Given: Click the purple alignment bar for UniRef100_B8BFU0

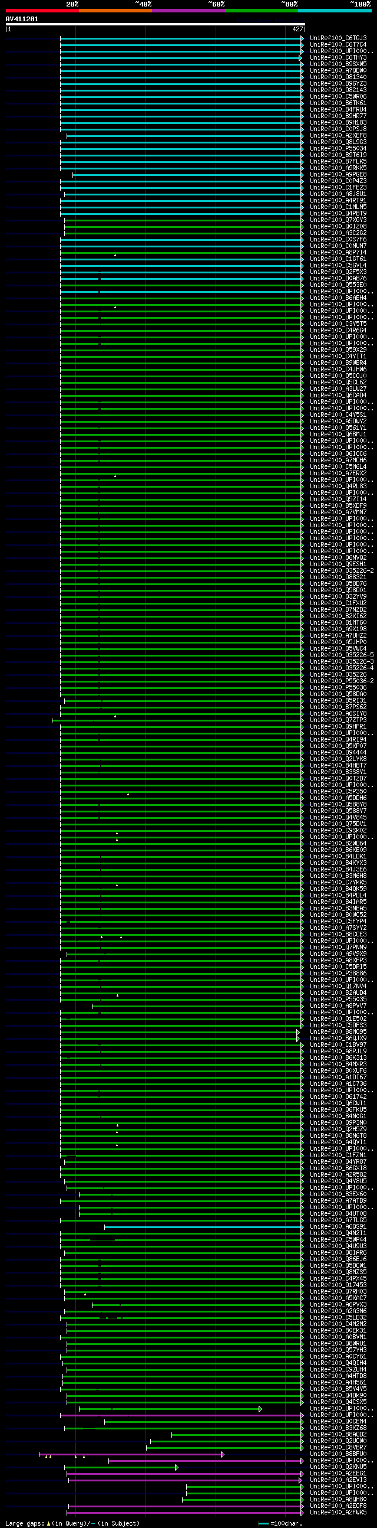Looking at the screenshot, I should pos(131,1454).
